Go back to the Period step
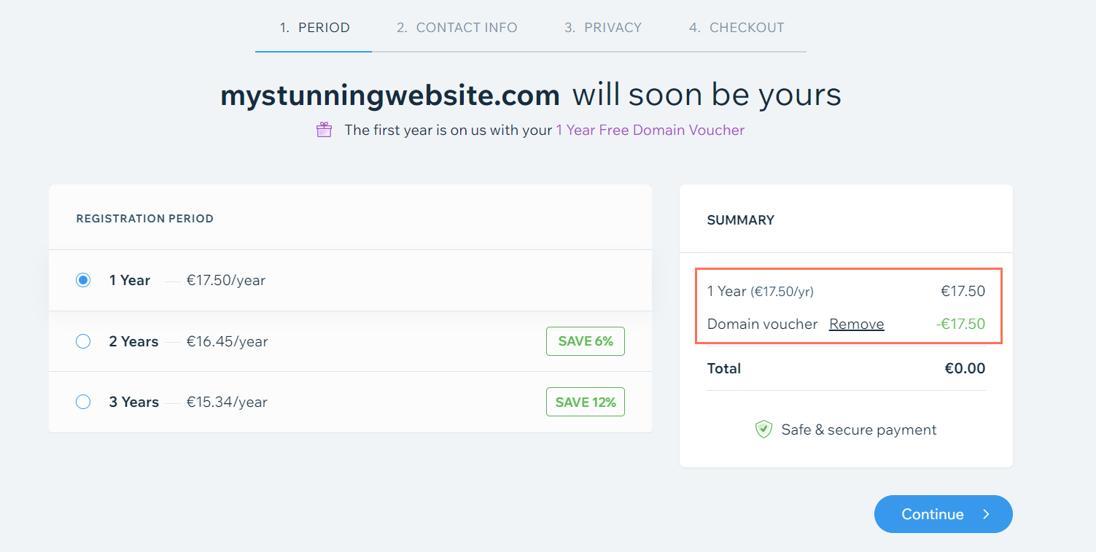1096x552 pixels. click(313, 27)
